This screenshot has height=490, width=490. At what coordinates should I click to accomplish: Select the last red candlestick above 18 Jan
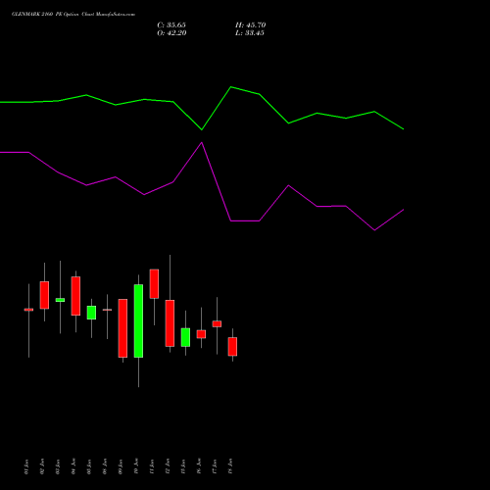tap(232, 347)
